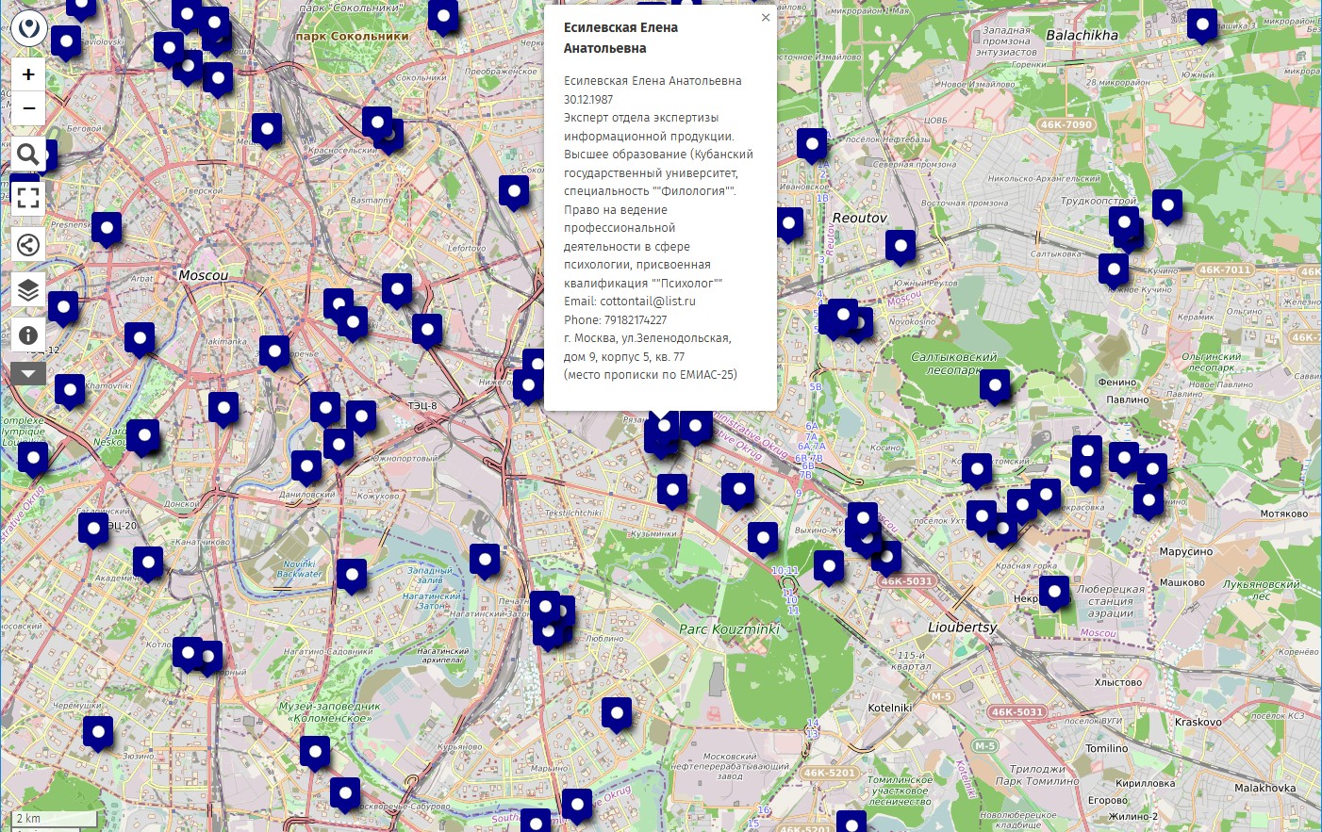Image resolution: width=1322 pixels, height=832 pixels.
Task: Open the layers browser
Action: click(x=28, y=290)
